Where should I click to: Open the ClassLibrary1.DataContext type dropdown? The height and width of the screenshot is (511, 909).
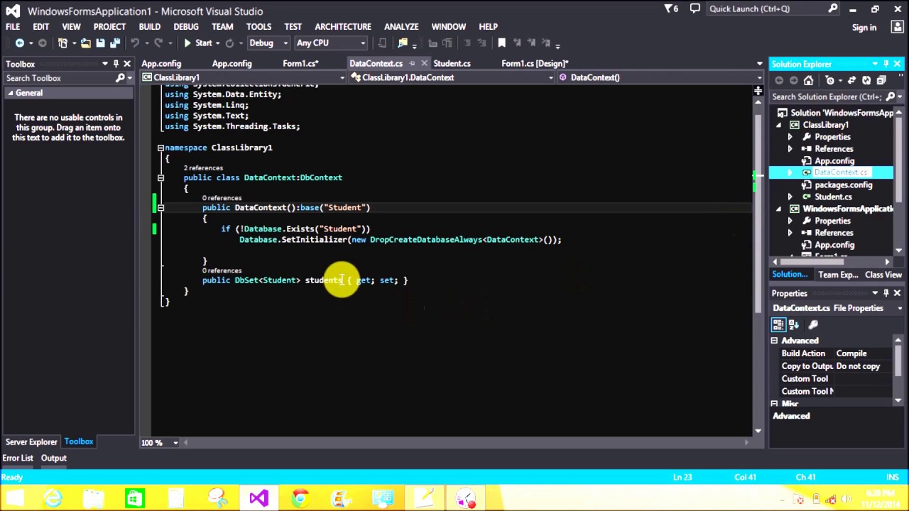[550, 78]
